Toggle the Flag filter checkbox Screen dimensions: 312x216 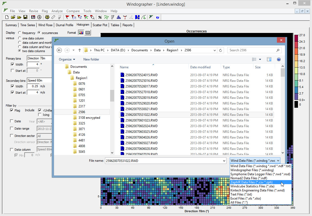(x=12, y=110)
